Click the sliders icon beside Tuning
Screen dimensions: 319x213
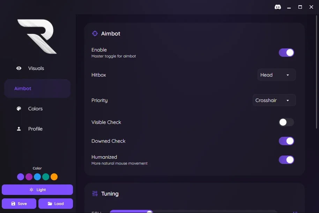pyautogui.click(x=95, y=194)
